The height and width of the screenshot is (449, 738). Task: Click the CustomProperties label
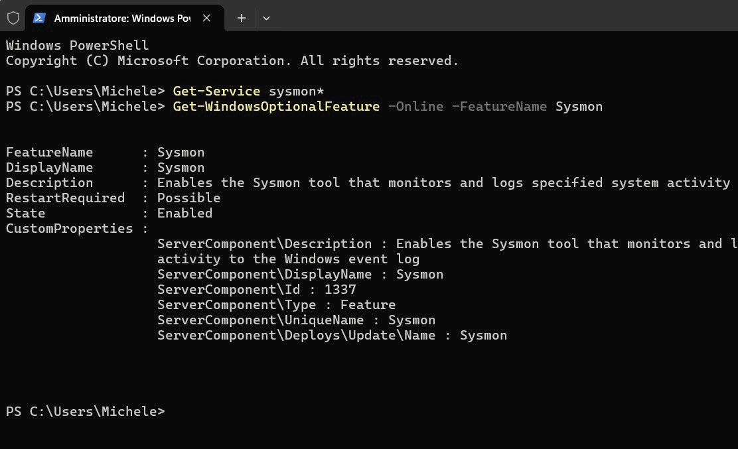coord(70,229)
